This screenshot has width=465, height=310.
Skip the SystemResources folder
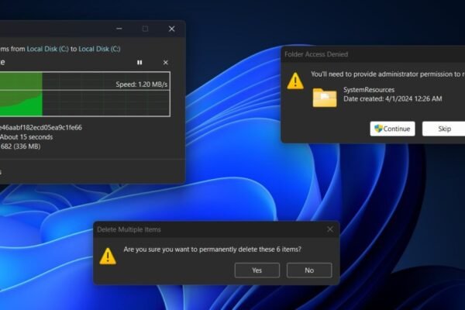pyautogui.click(x=444, y=129)
